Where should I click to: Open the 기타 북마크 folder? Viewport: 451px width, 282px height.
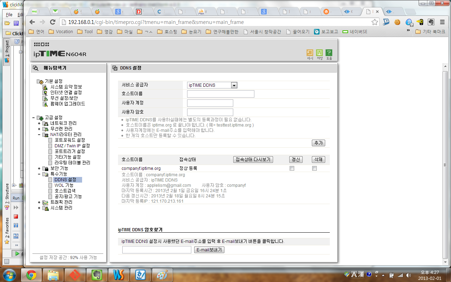coord(431,31)
